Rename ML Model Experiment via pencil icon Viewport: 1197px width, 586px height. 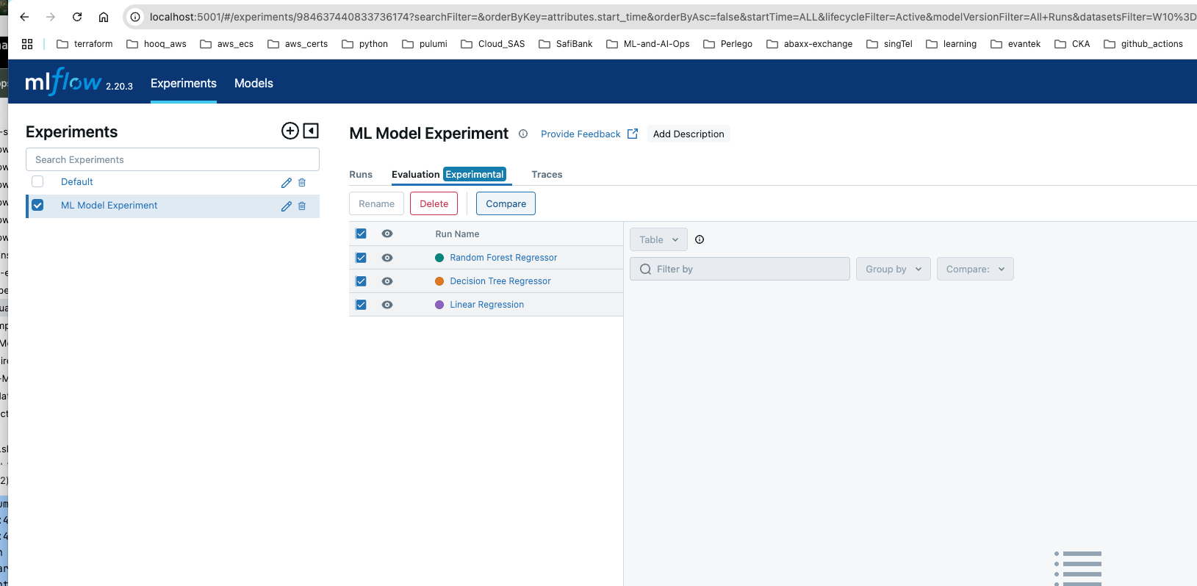(x=287, y=206)
